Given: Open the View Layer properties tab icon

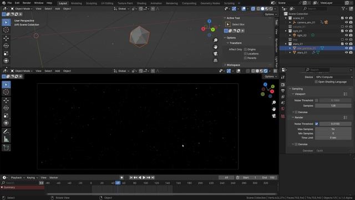Looking at the screenshot, I should tap(283, 97).
